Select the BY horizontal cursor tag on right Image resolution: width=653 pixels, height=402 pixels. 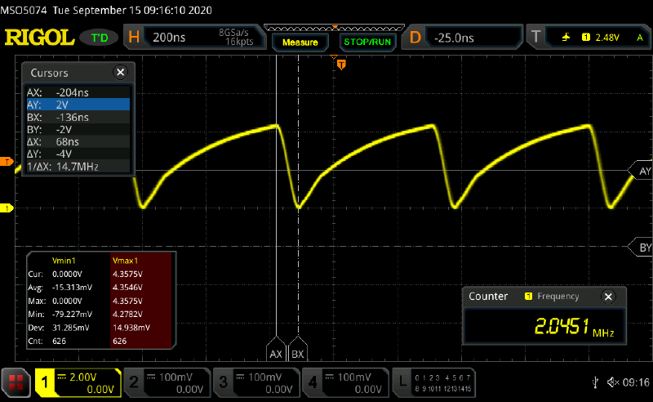point(642,247)
